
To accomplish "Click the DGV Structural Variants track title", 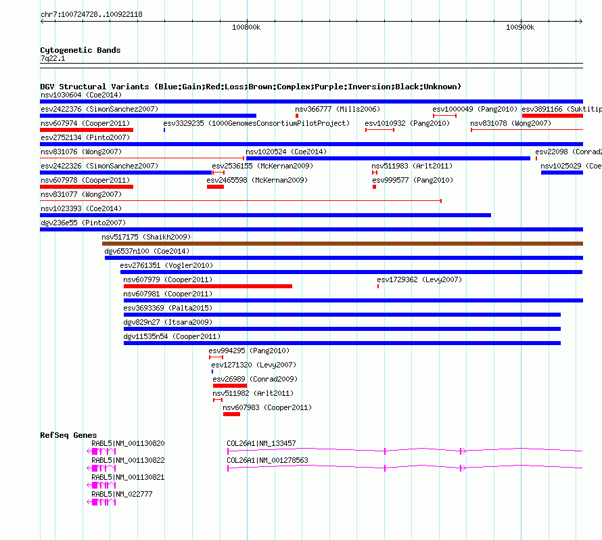I will point(250,87).
